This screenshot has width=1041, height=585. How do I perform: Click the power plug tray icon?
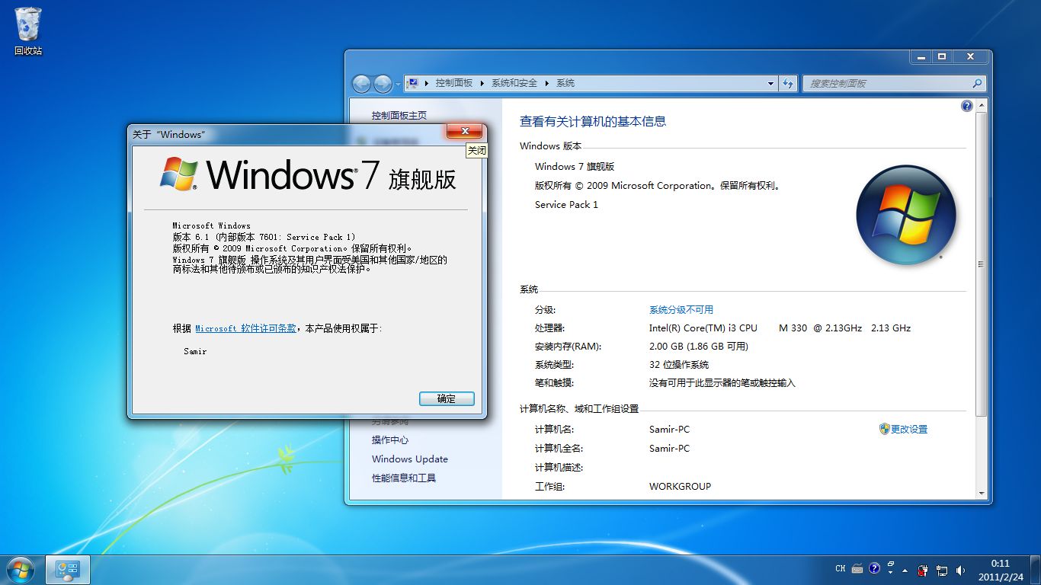coord(923,570)
